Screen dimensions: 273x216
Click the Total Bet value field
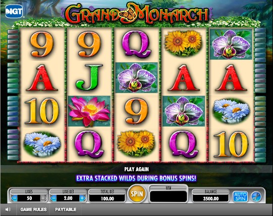click(107, 198)
